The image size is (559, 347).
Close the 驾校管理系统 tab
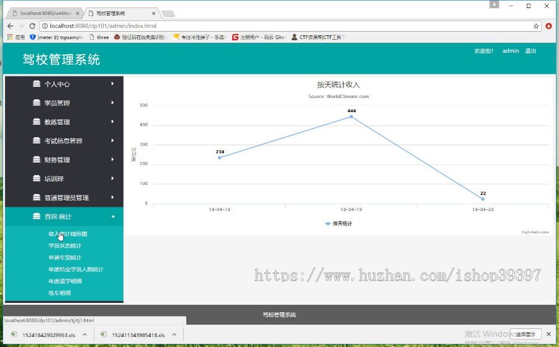(153, 13)
